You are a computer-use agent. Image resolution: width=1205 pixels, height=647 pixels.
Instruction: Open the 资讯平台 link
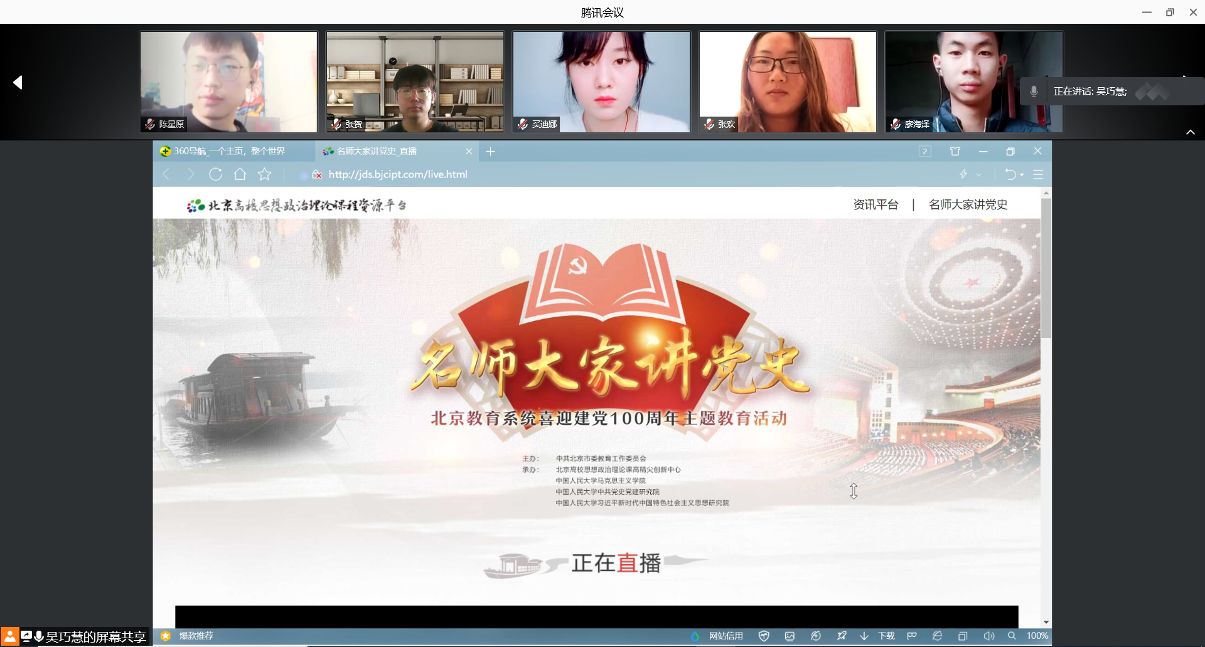[x=876, y=204]
